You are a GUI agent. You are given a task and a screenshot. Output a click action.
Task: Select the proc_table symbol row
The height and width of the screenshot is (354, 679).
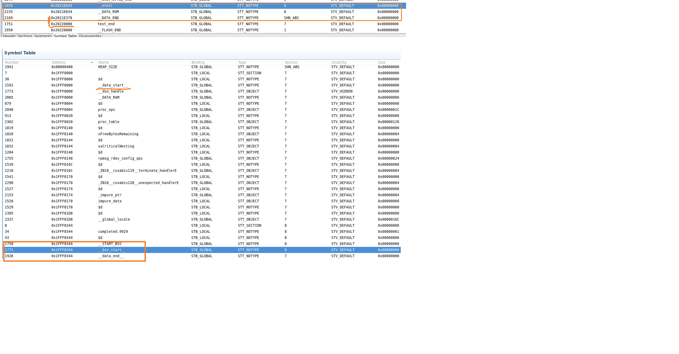[108, 122]
